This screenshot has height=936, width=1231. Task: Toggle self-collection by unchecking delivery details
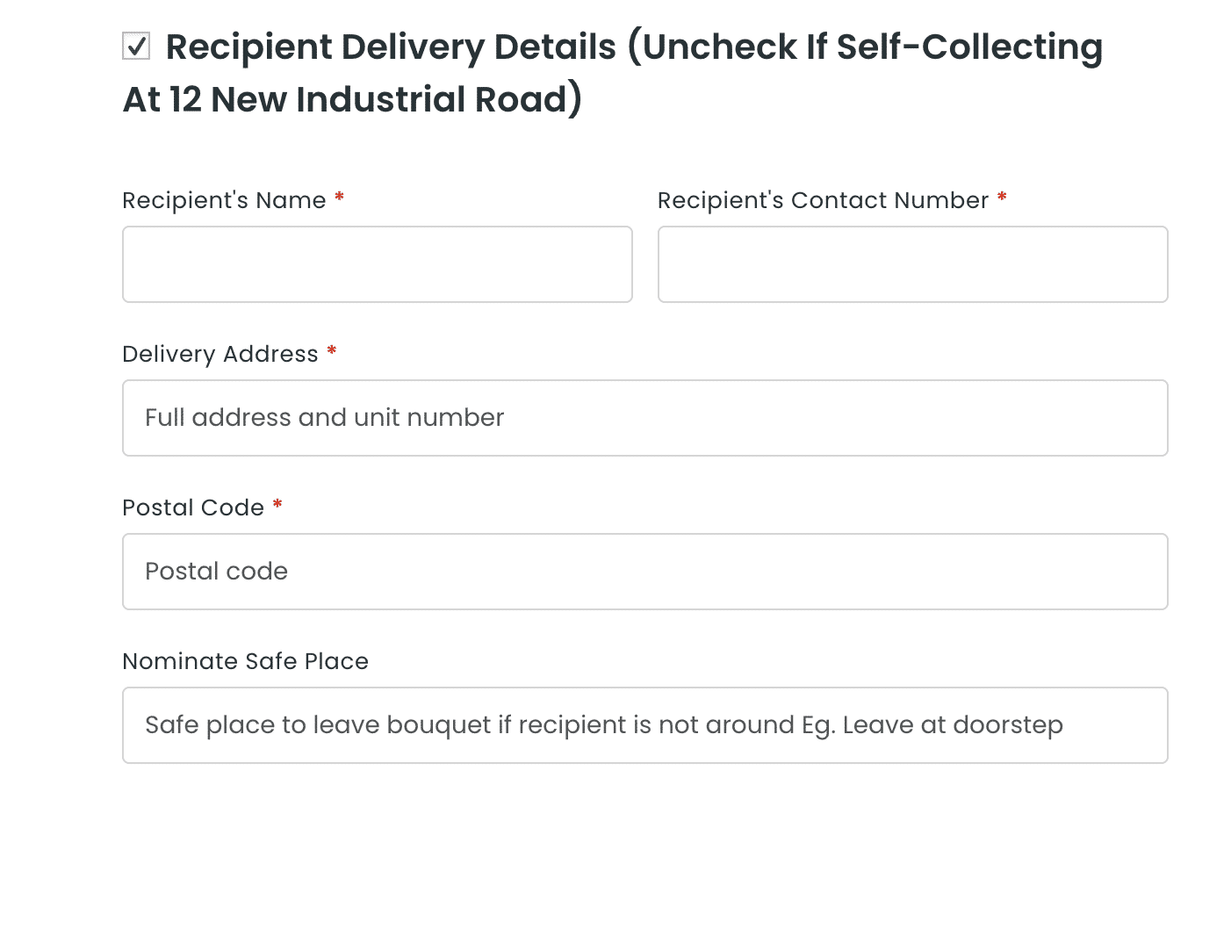(136, 47)
